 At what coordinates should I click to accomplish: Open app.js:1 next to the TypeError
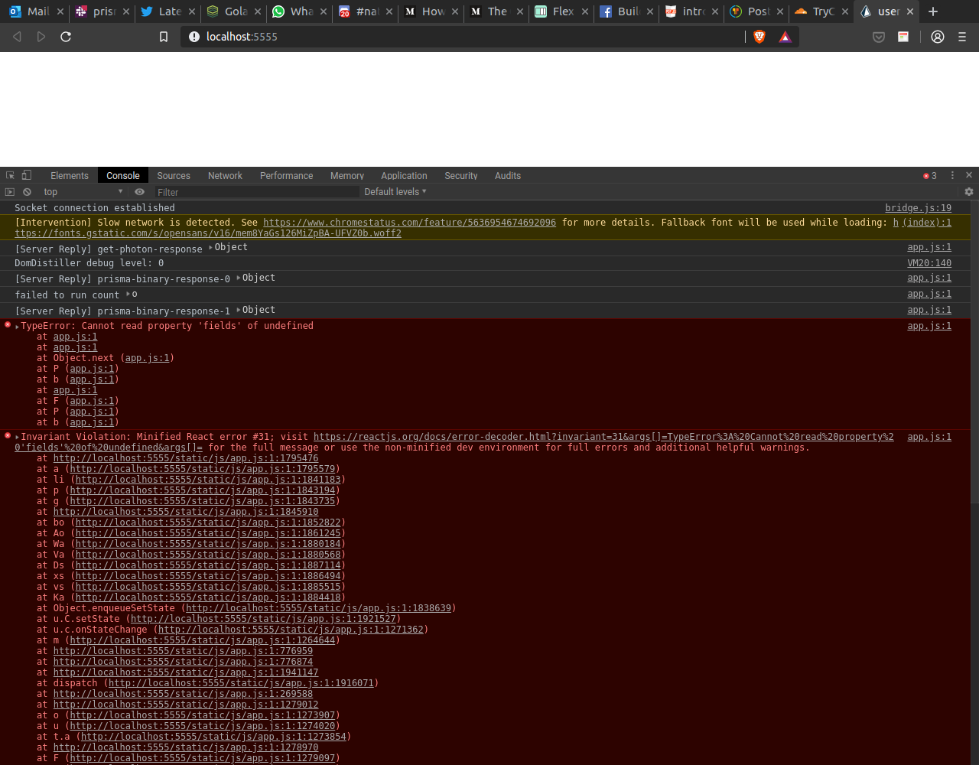coord(929,325)
